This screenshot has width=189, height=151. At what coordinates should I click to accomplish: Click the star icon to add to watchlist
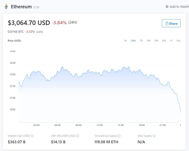click(x=167, y=6)
